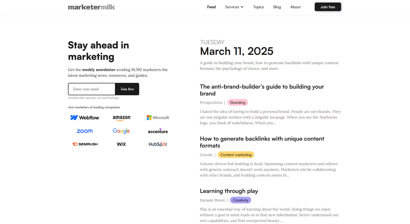Select the purple Creativity topic tag
Image resolution: width=410 pixels, height=224 pixels.
[x=240, y=200]
